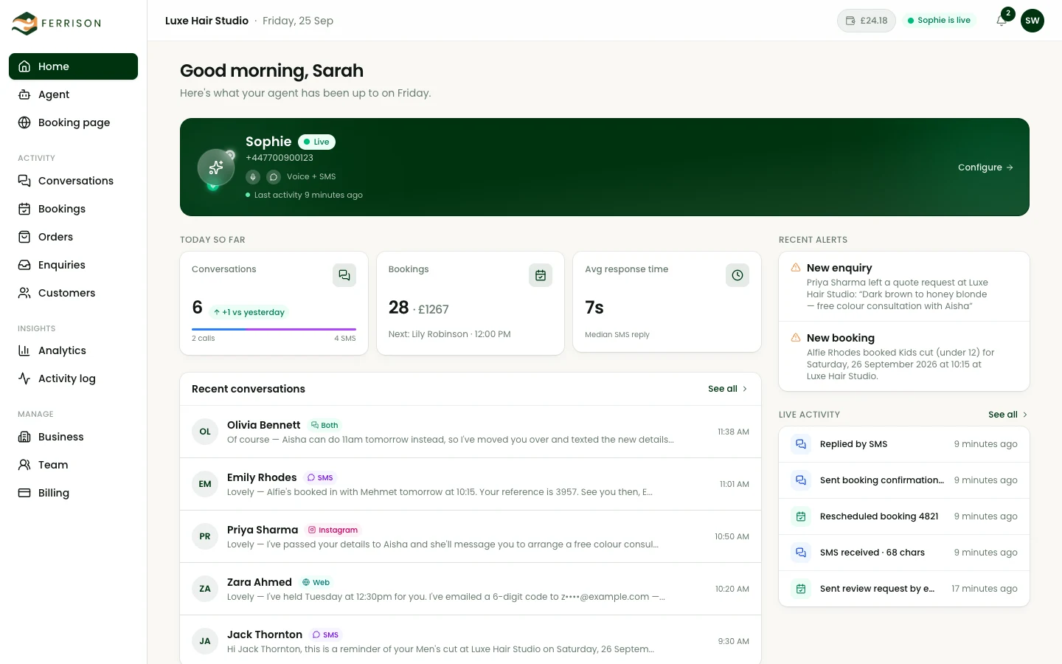Click the Avg response time clock icon

tap(737, 275)
